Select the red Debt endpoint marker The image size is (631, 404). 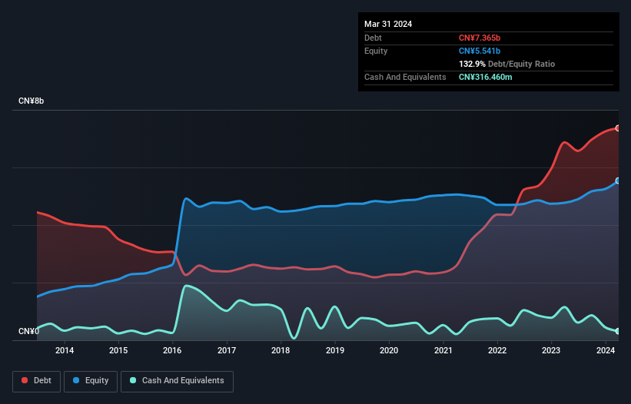[x=618, y=128]
